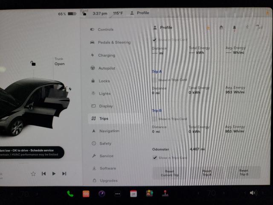The height and width of the screenshot is (205, 273).
Task: Tap the Odometer value 4,467 mi
Action: click(197, 149)
